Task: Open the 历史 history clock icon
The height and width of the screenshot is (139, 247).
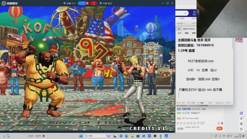Action: [194, 13]
